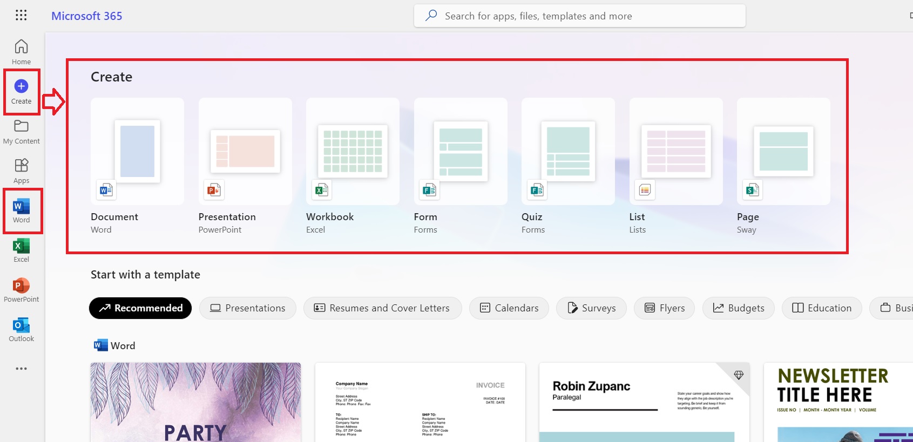This screenshot has width=913, height=442.
Task: Open the Apps section in sidebar
Action: [22, 171]
